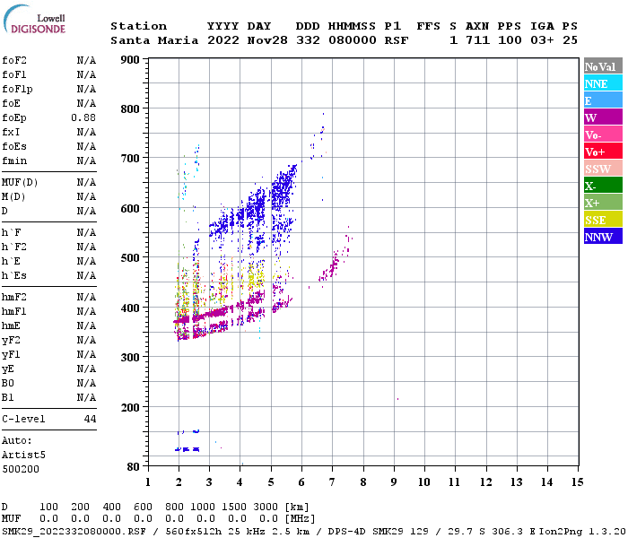Click the hmF1 parameter label
Viewport: 628px width, 538px height.
tap(14, 311)
